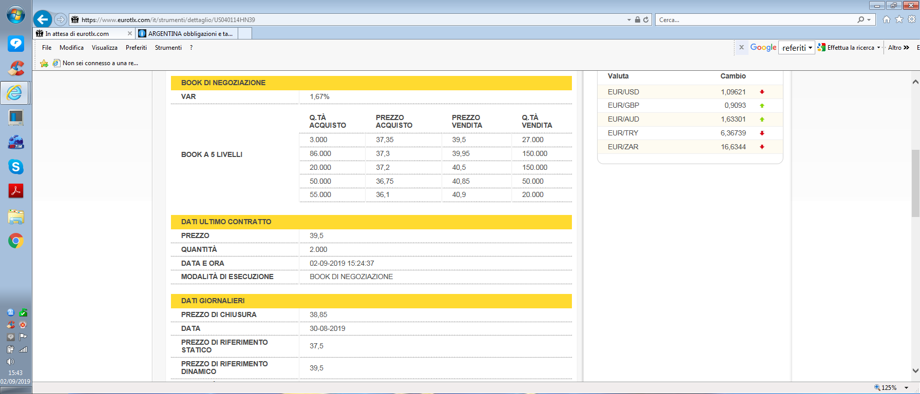The image size is (920, 394).
Task: Close the Google toolbar with X
Action: pyautogui.click(x=741, y=47)
